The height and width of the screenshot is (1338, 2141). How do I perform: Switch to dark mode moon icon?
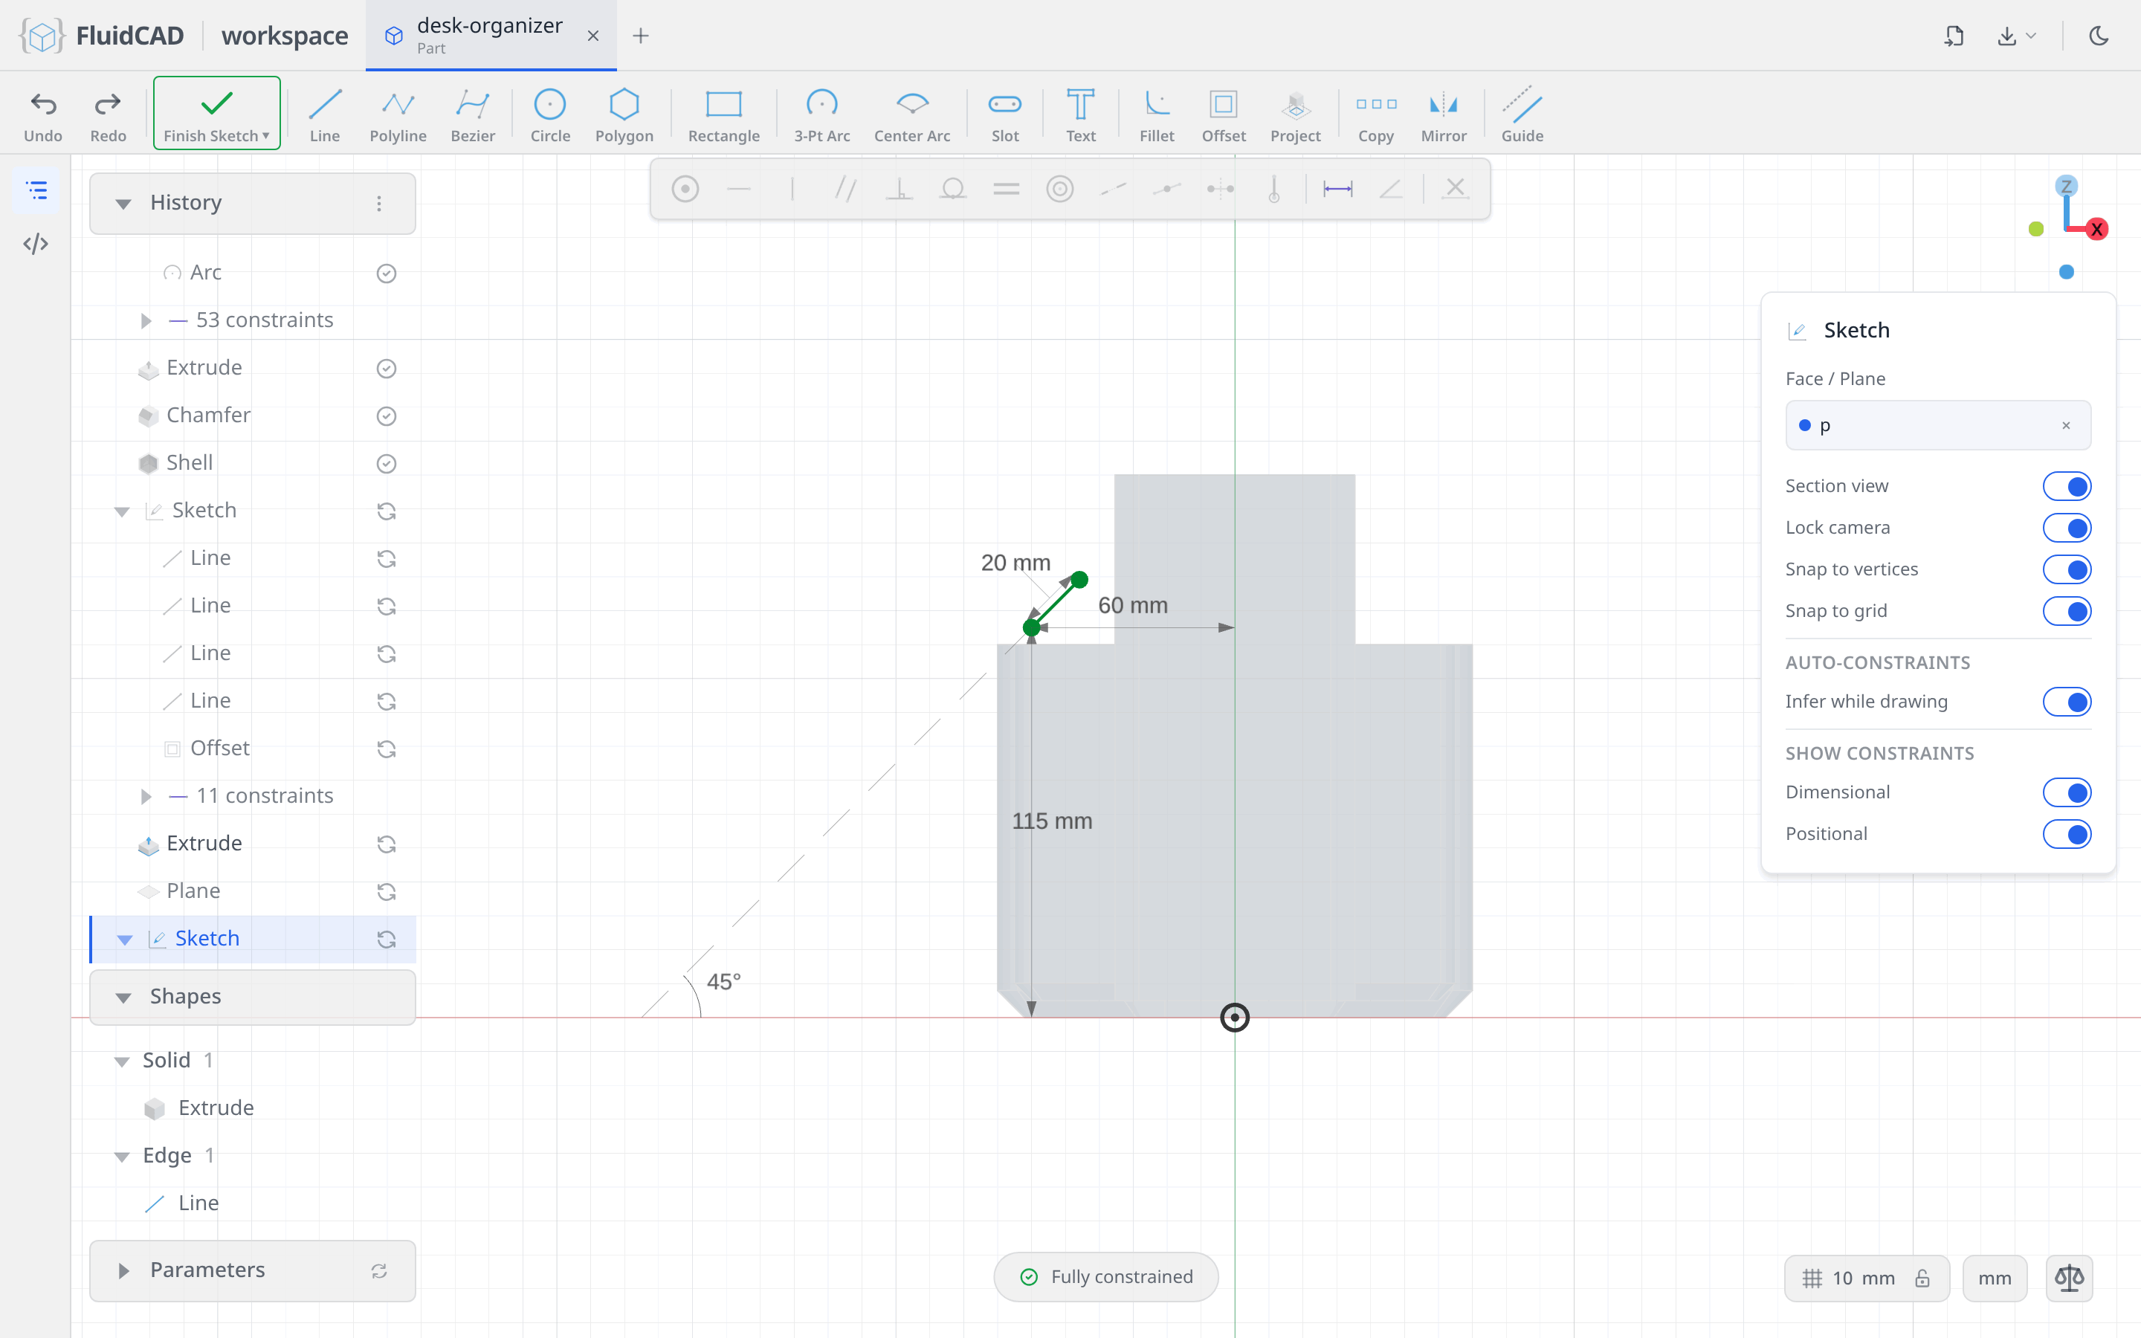pyautogui.click(x=2099, y=36)
